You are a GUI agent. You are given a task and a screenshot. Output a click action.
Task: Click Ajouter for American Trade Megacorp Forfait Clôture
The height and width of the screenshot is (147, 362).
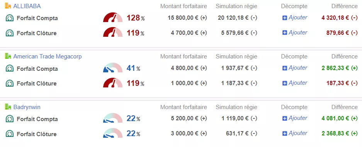pyautogui.click(x=298, y=83)
